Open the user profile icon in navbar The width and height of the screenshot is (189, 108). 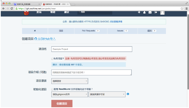144,12
